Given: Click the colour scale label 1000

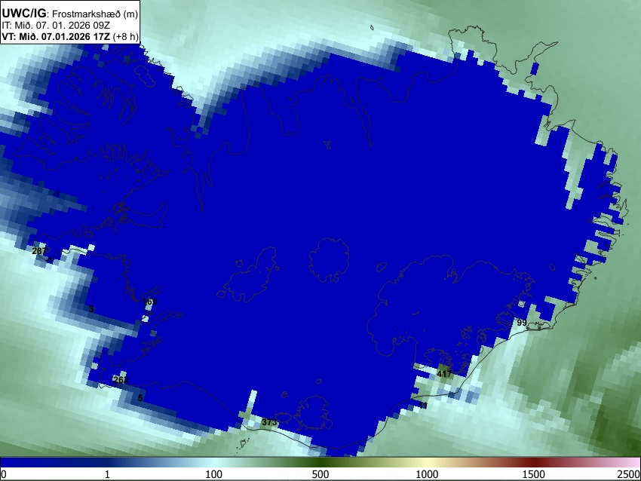Looking at the screenshot, I should pyautogui.click(x=427, y=474).
